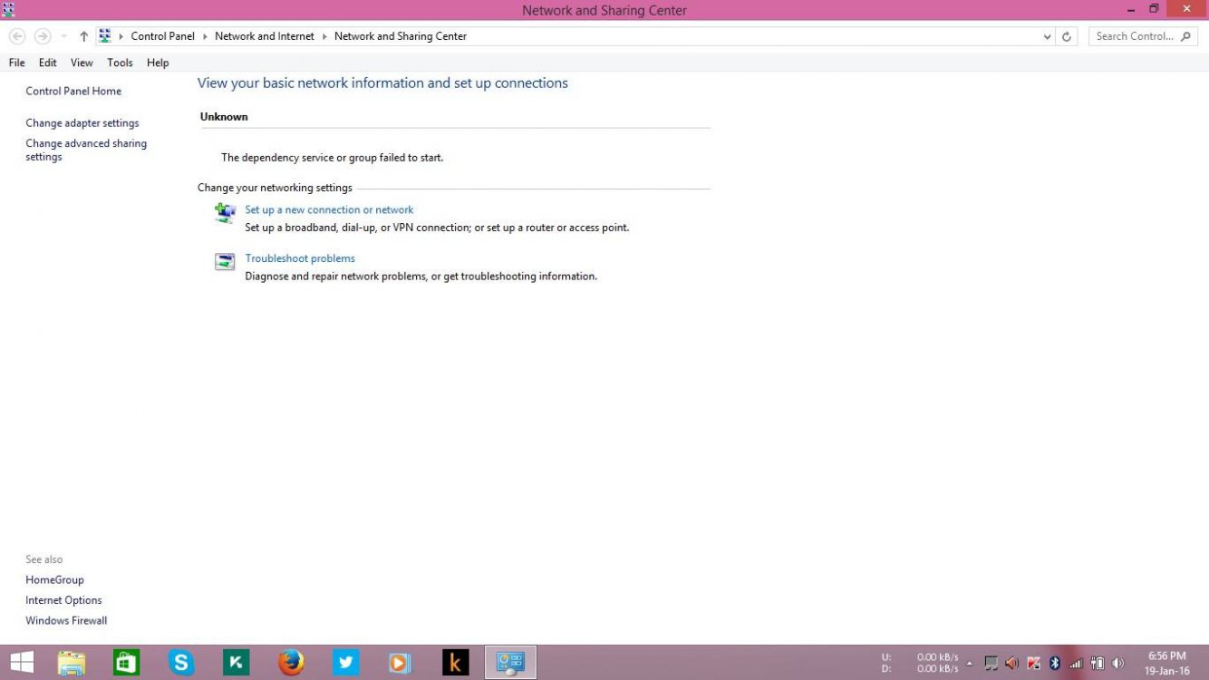1209x680 pixels.
Task: Open Skype from the taskbar
Action: [181, 663]
